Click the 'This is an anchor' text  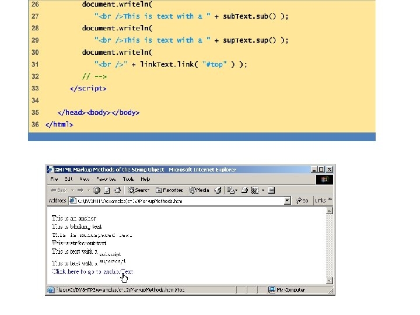click(74, 218)
